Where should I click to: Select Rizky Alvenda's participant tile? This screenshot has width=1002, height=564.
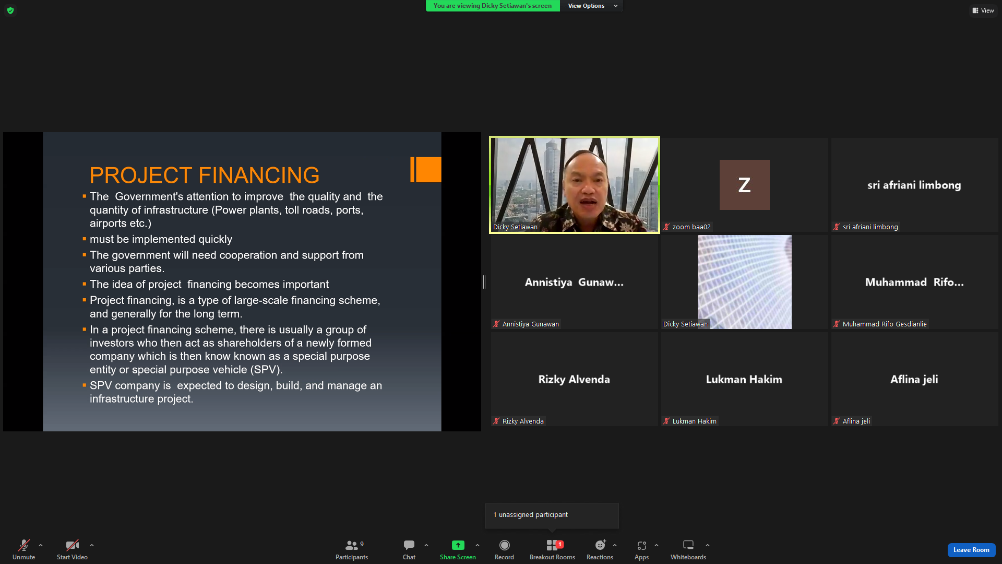(x=575, y=379)
